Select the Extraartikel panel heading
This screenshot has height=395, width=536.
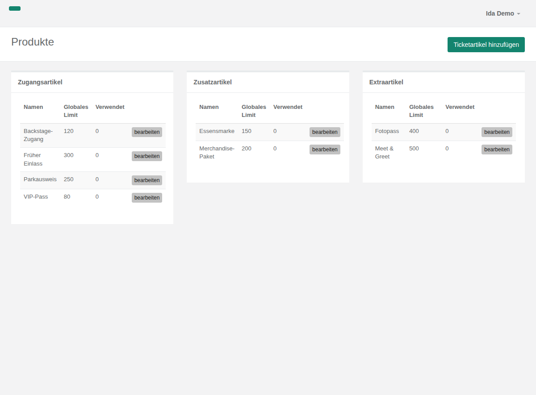click(386, 82)
